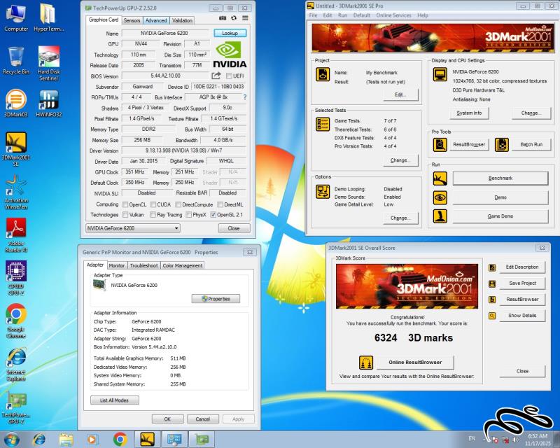
Task: Launch Google Chrome from the taskbar
Action: (119, 439)
